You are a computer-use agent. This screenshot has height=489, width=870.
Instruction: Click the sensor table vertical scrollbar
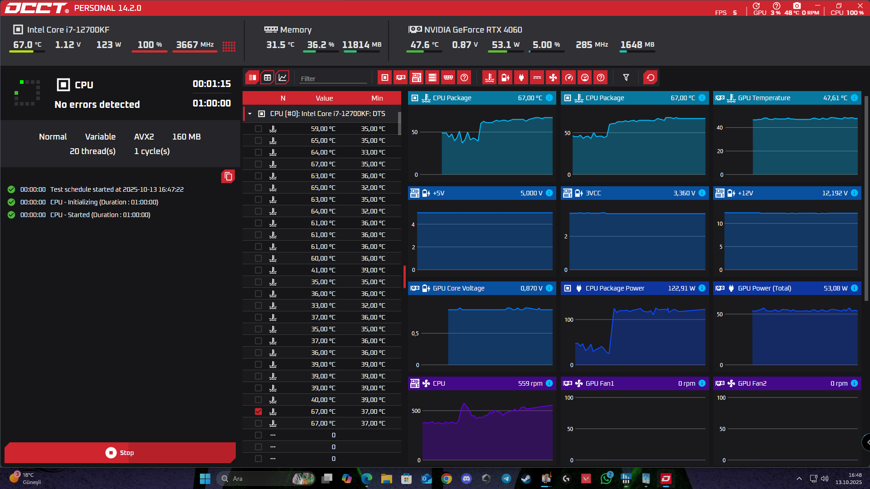[399, 123]
